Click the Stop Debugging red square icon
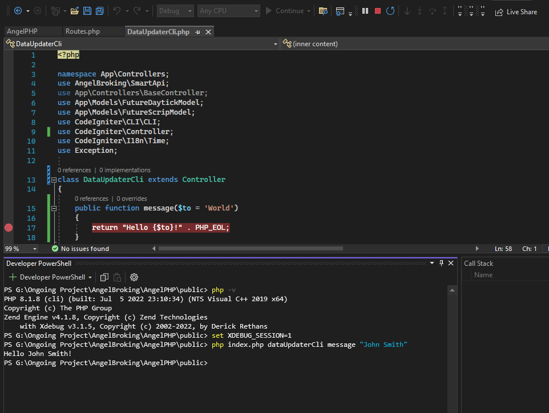549x413 pixels. coord(377,11)
